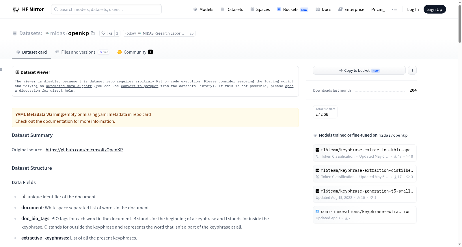Open Enterprise in the top navigation
The width and height of the screenshot is (462, 247).
click(351, 9)
